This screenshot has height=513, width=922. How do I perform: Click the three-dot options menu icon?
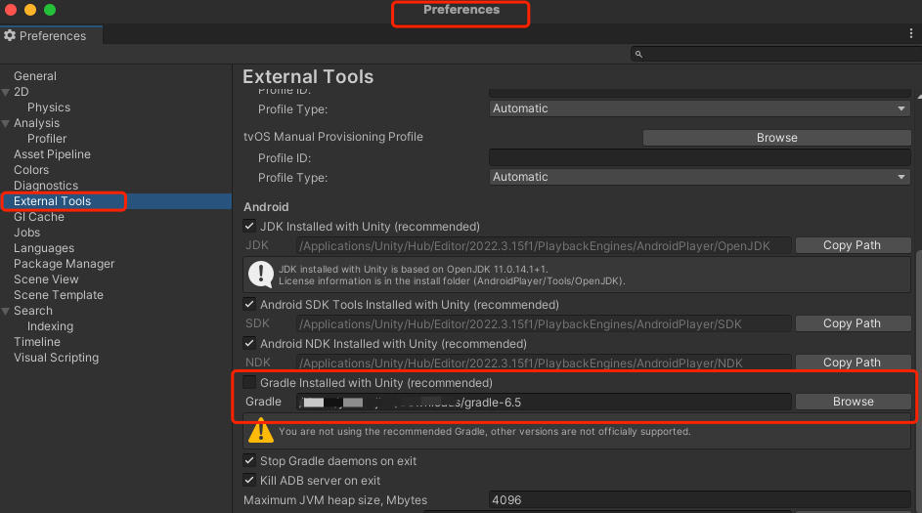click(x=911, y=34)
